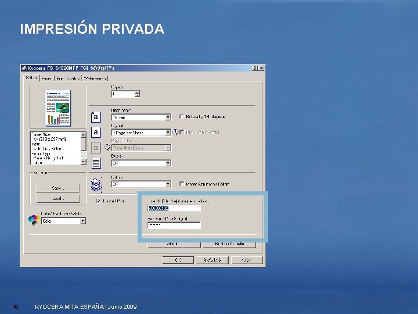Image resolution: width=418 pixels, height=314 pixels.
Task: Click the page preview thumbnail
Action: click(58, 108)
